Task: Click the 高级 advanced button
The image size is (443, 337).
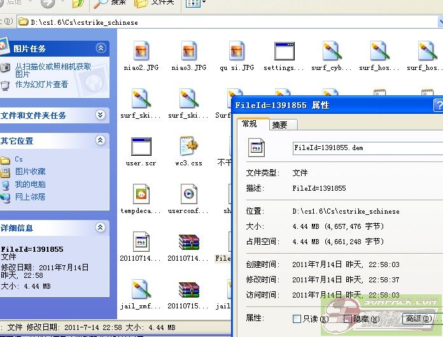Action: pyautogui.click(x=418, y=319)
